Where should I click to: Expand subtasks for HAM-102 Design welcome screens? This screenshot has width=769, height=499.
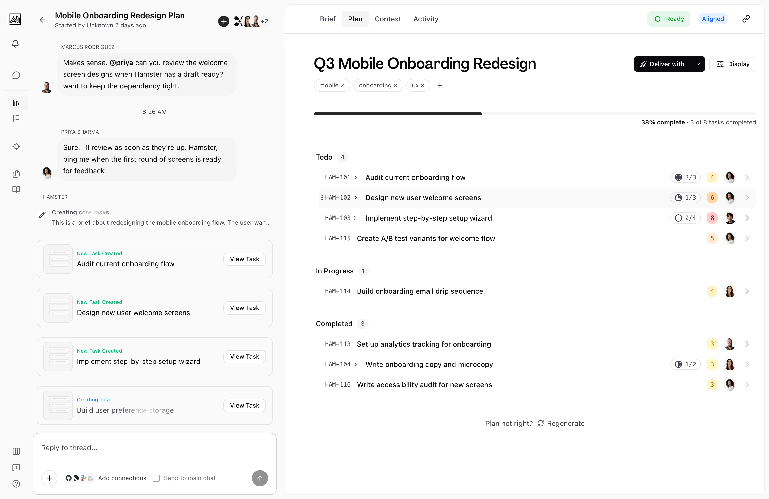(x=356, y=197)
